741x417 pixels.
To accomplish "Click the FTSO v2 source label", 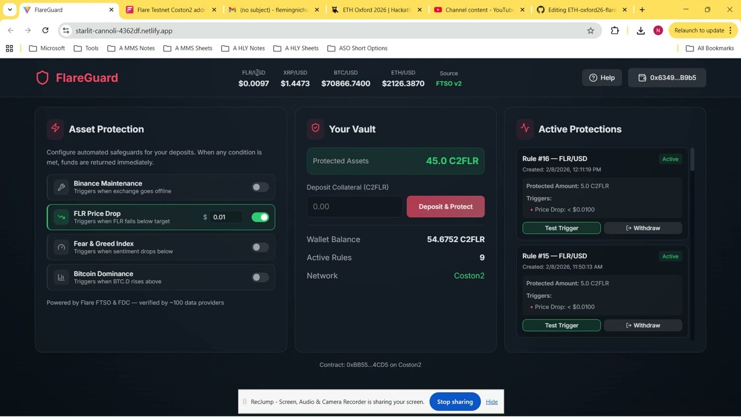I will [449, 83].
